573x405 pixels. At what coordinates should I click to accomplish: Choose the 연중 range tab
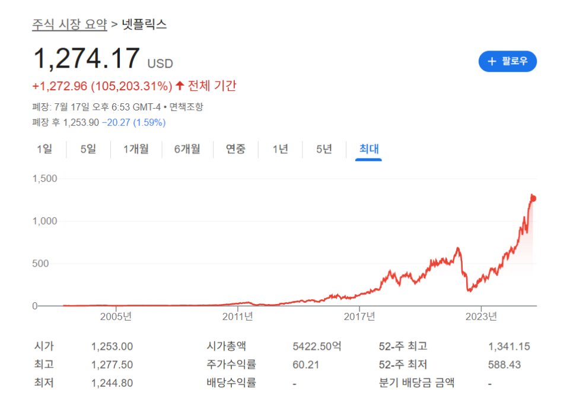[235, 149]
